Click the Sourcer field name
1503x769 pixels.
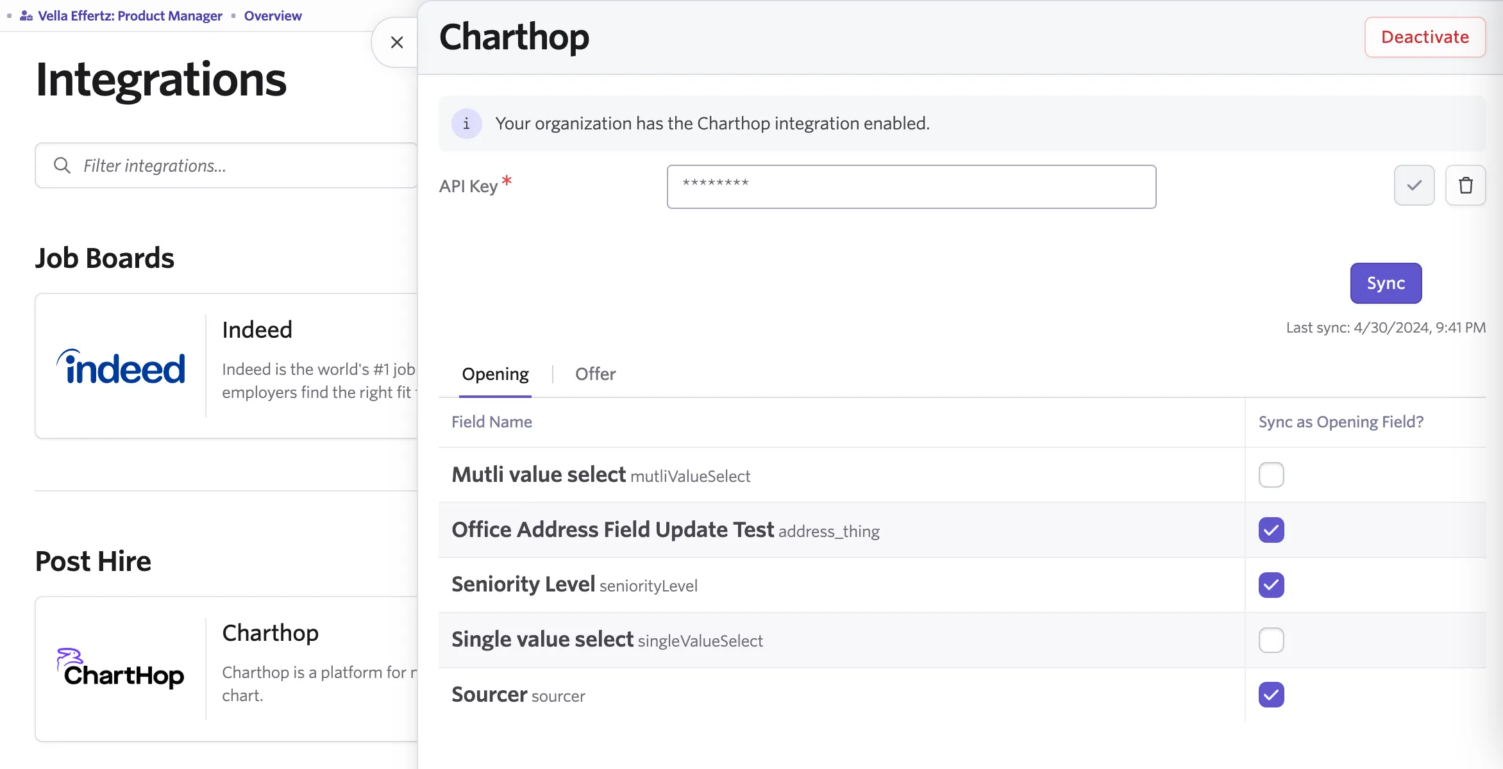(x=489, y=695)
